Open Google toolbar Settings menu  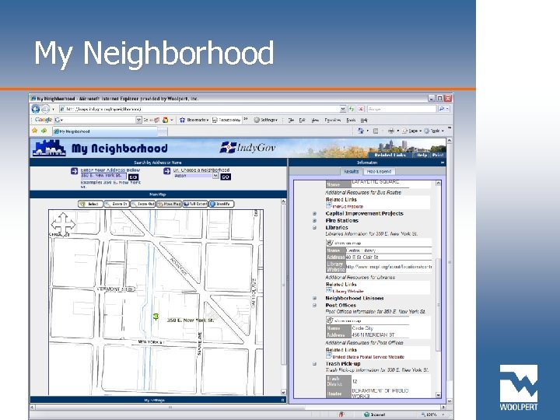265,120
